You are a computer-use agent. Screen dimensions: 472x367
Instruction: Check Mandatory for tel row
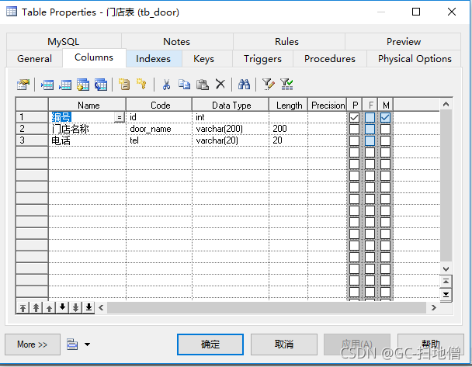385,140
